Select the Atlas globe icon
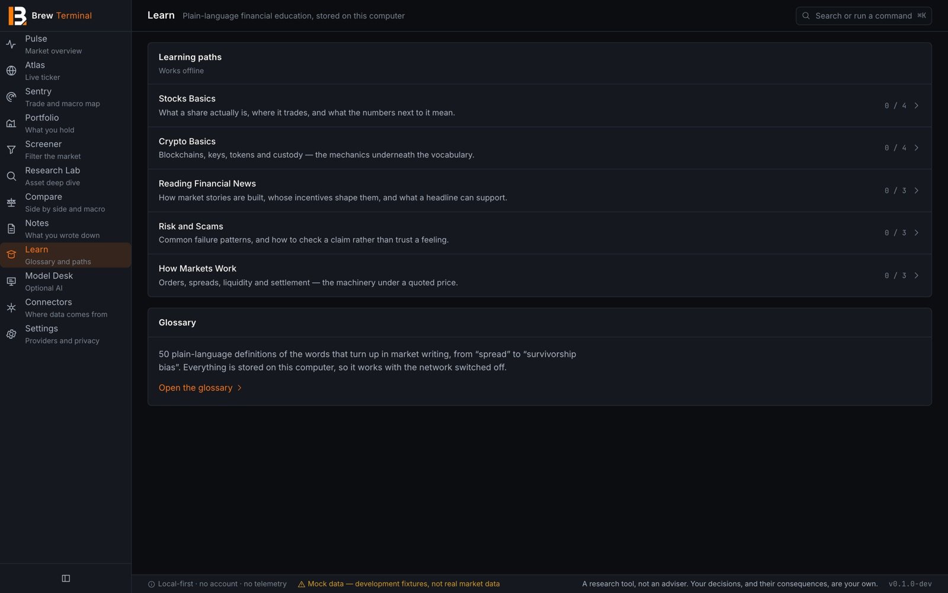This screenshot has height=593, width=948. point(11,71)
